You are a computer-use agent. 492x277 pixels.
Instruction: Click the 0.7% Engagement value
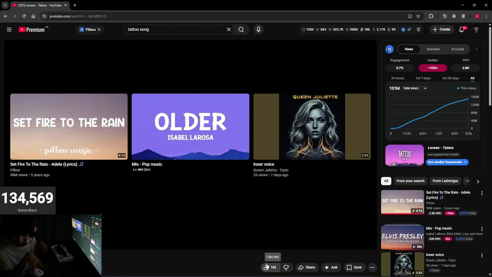pyautogui.click(x=400, y=68)
